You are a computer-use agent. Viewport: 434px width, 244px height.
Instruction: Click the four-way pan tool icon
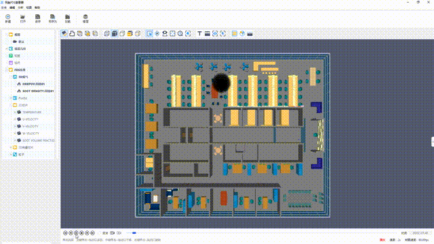[157, 33]
